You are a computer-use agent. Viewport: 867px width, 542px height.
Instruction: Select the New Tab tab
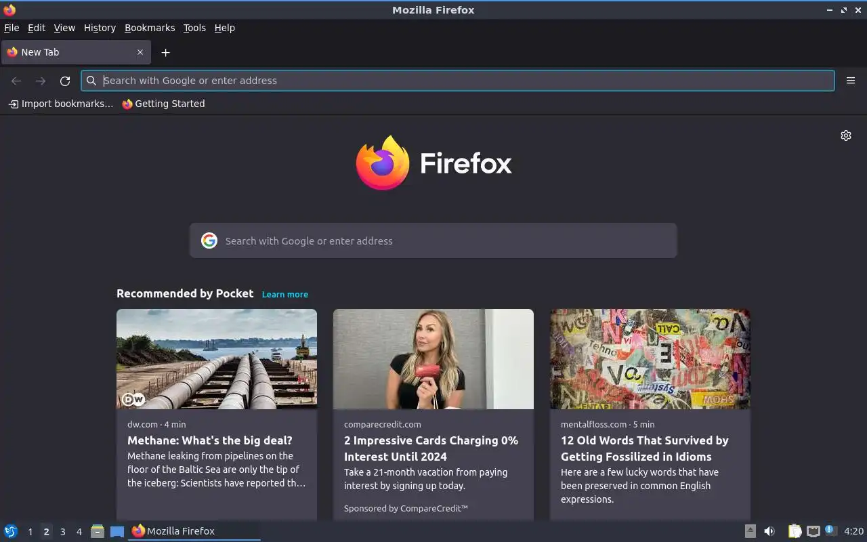pos(76,52)
